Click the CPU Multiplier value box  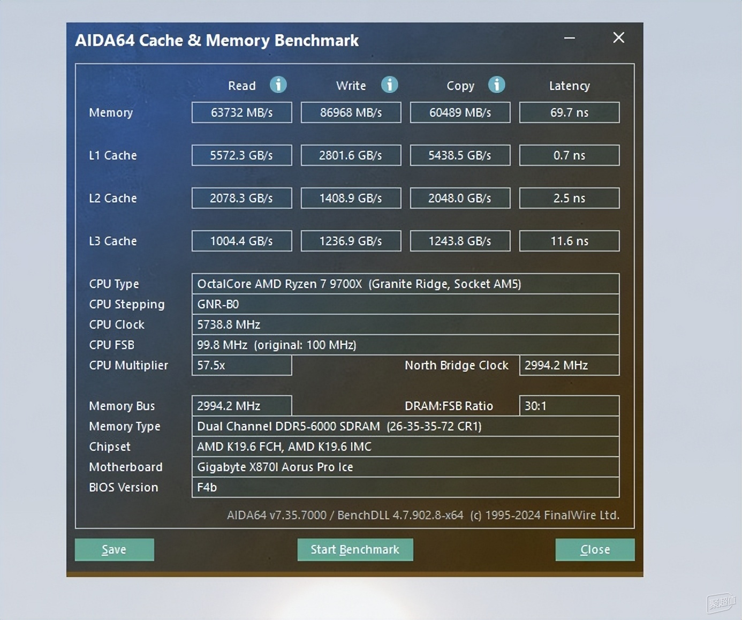(242, 365)
